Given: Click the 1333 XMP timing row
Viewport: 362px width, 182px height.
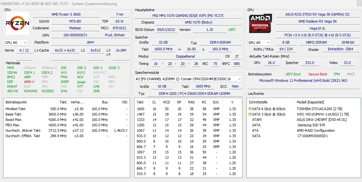Looking at the screenshot, I should pos(188,120).
